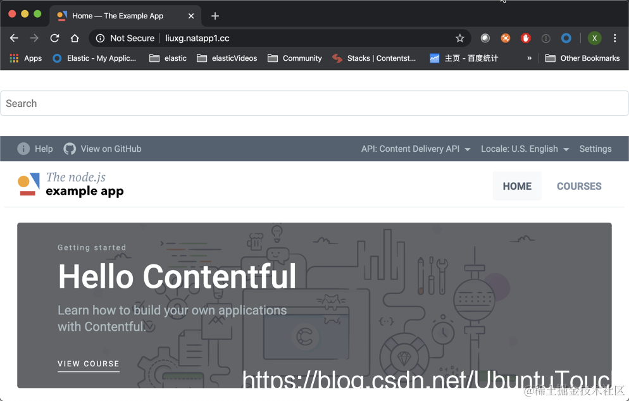Click the orange lifebuoy extension icon

506,38
